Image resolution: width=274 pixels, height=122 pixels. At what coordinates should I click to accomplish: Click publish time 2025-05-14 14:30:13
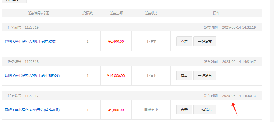click(239, 96)
